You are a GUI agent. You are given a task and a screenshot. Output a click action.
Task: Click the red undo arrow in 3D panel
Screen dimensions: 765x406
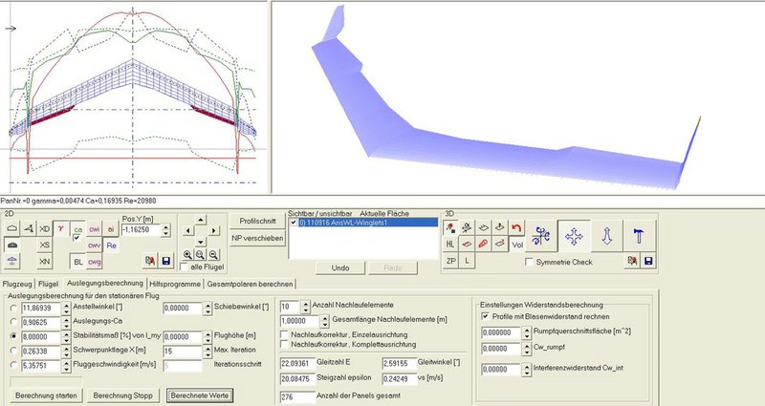[x=516, y=226]
